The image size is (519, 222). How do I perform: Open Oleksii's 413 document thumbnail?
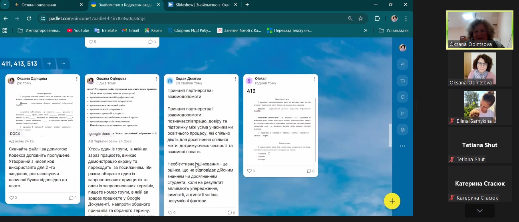[280, 130]
